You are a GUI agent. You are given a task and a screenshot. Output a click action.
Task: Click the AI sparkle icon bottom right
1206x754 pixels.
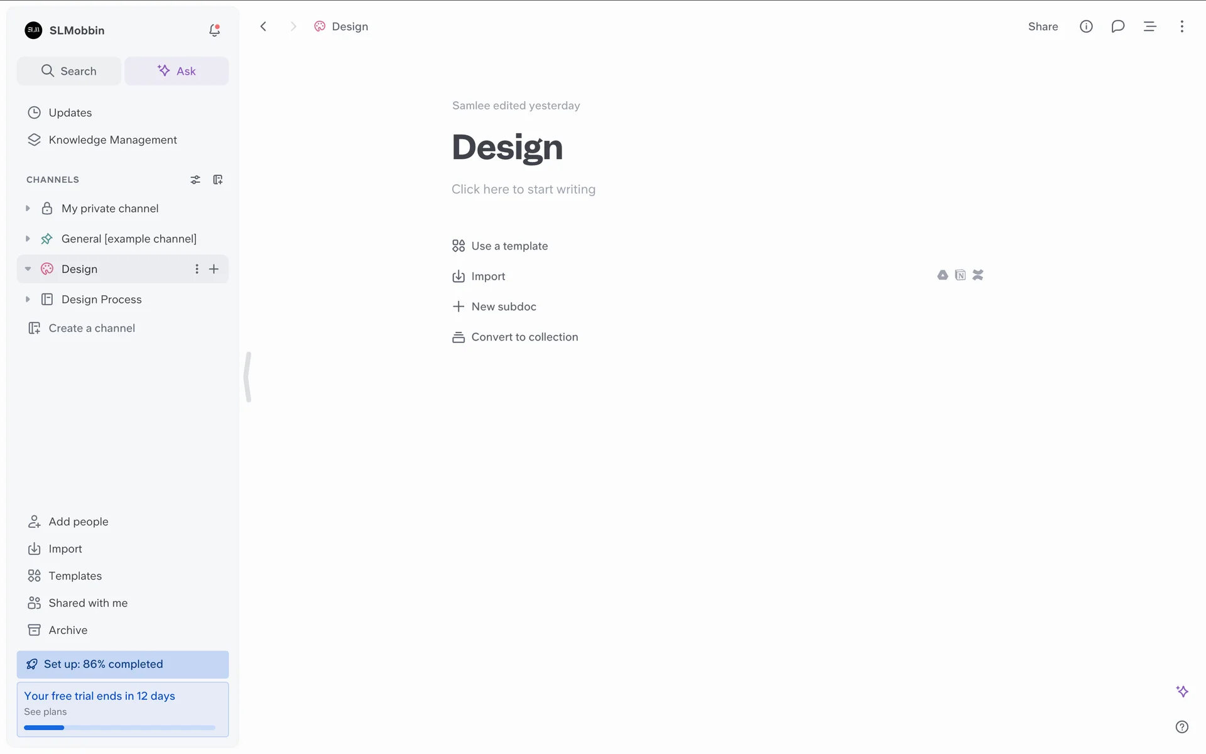point(1182,691)
